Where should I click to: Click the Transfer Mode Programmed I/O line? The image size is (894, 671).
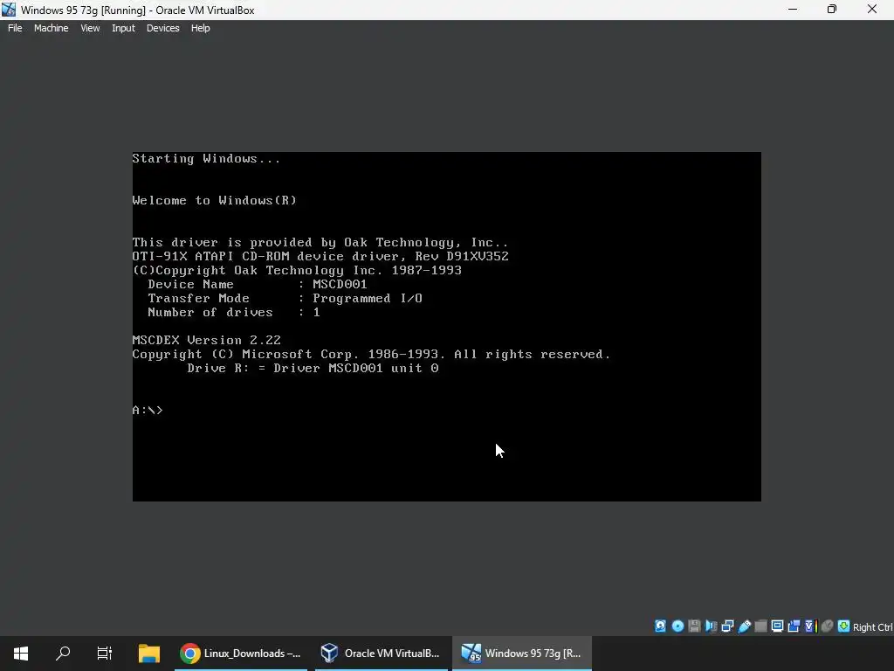pyautogui.click(x=285, y=298)
